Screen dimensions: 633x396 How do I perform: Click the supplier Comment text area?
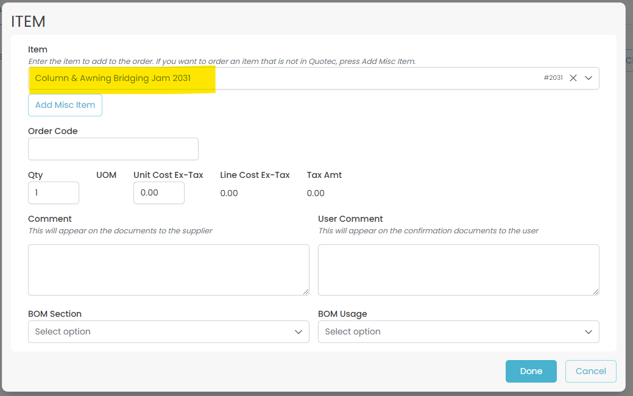click(x=168, y=269)
